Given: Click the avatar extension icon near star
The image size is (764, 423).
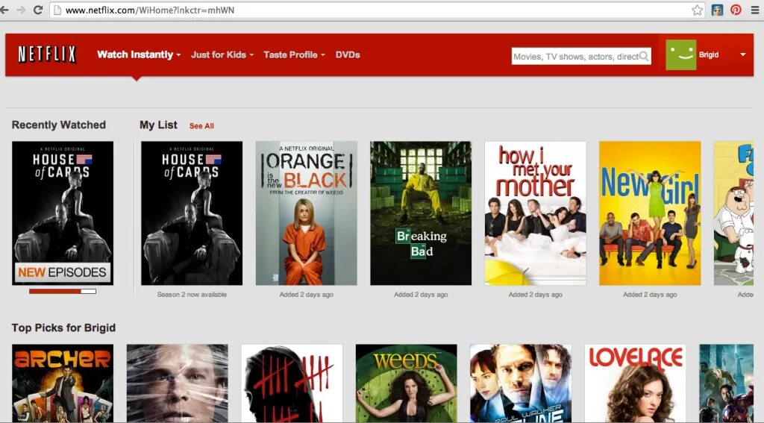Looking at the screenshot, I should 717,10.
